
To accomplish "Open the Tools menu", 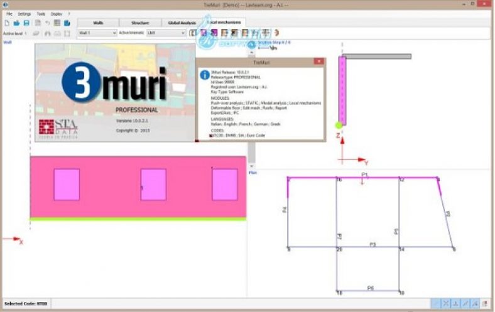I will point(41,14).
